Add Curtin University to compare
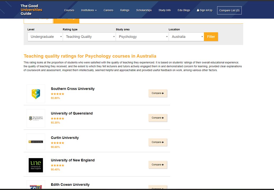274x190 pixels. click(x=158, y=142)
